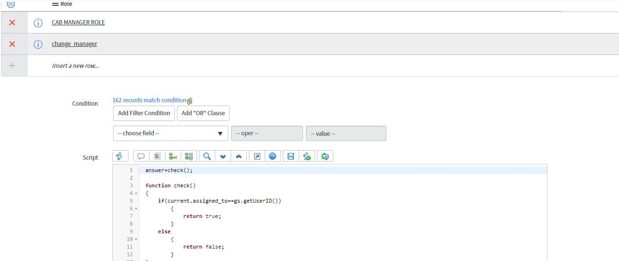Click the syntax check script icon
The height and width of the screenshot is (261, 619).
pyautogui.click(x=307, y=156)
